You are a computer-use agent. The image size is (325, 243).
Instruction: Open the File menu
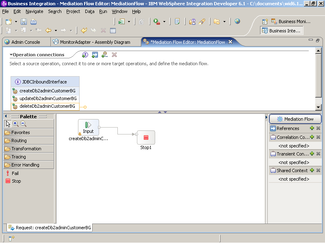pyautogui.click(x=5, y=12)
